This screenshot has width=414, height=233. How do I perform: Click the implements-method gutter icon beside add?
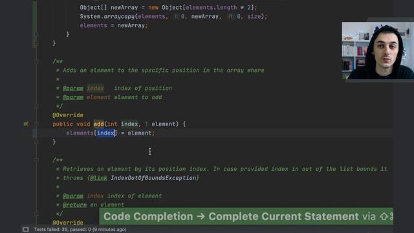tap(26, 124)
